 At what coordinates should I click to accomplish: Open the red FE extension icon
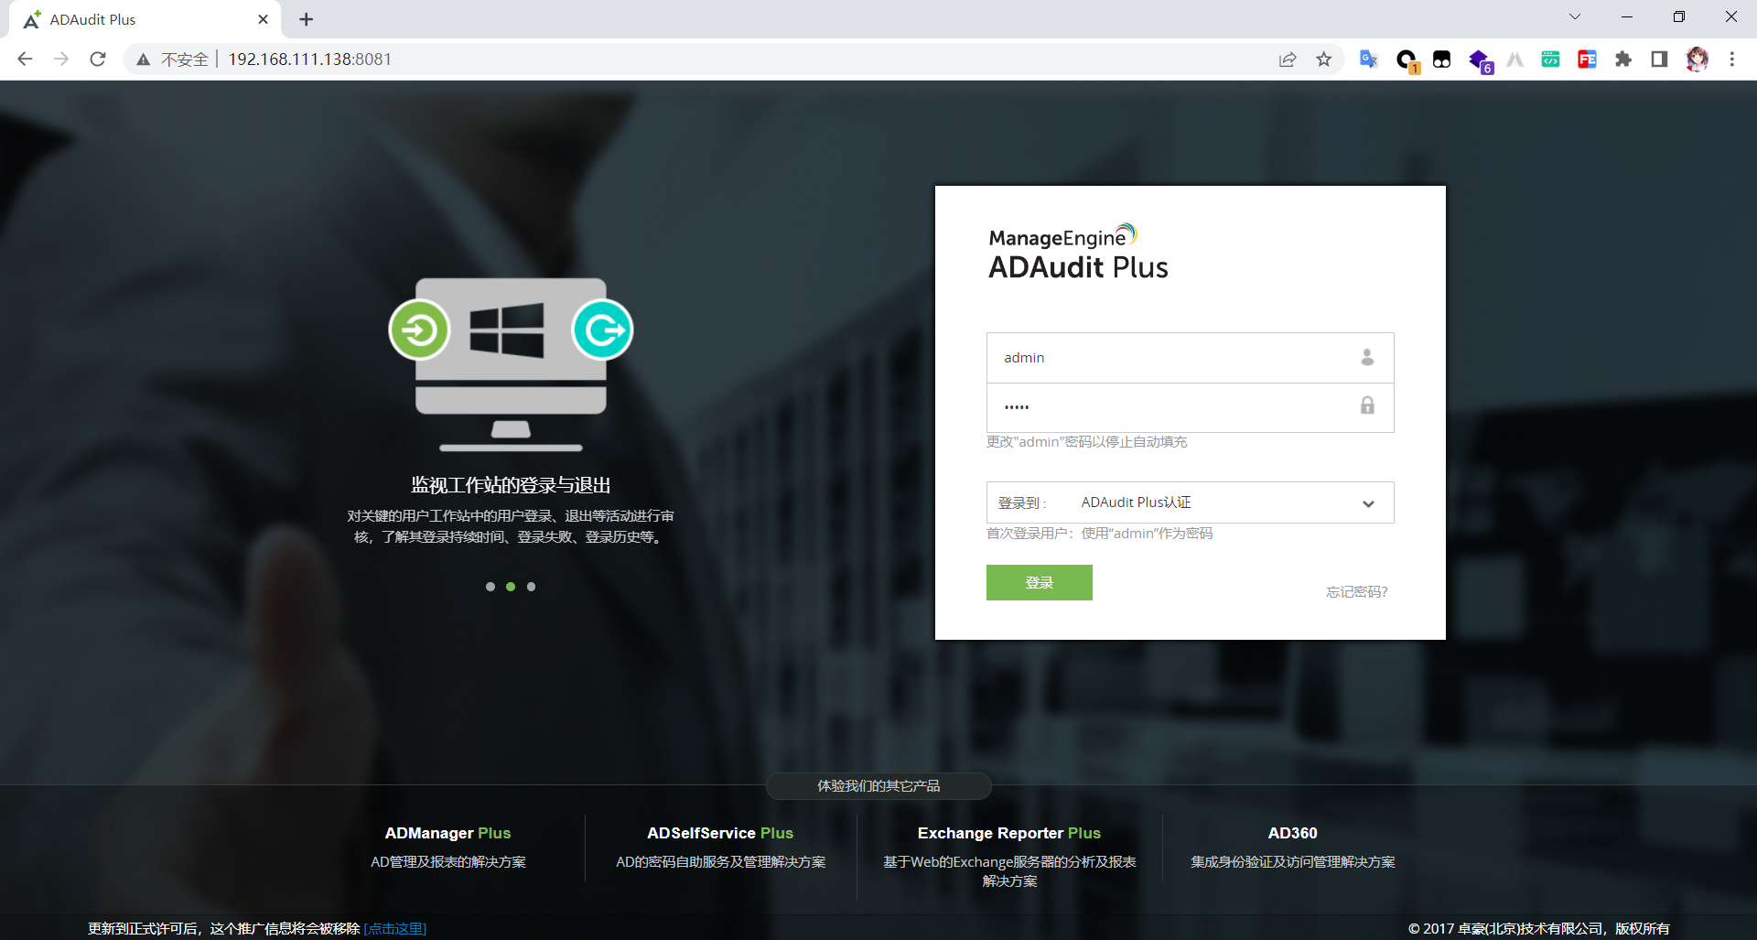tap(1587, 59)
